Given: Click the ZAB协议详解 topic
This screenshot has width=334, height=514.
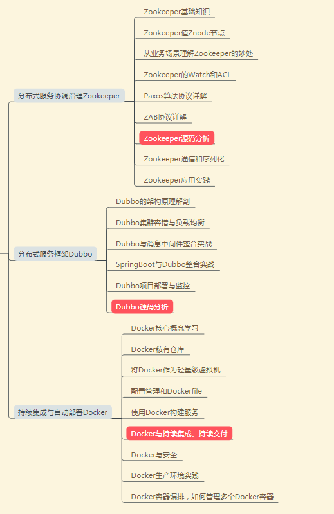Looking at the screenshot, I should click(165, 117).
